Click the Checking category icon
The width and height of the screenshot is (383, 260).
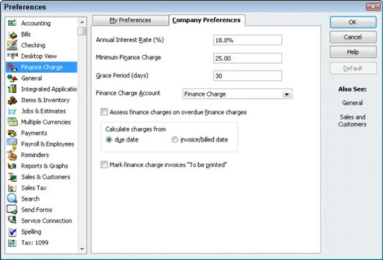(x=12, y=45)
